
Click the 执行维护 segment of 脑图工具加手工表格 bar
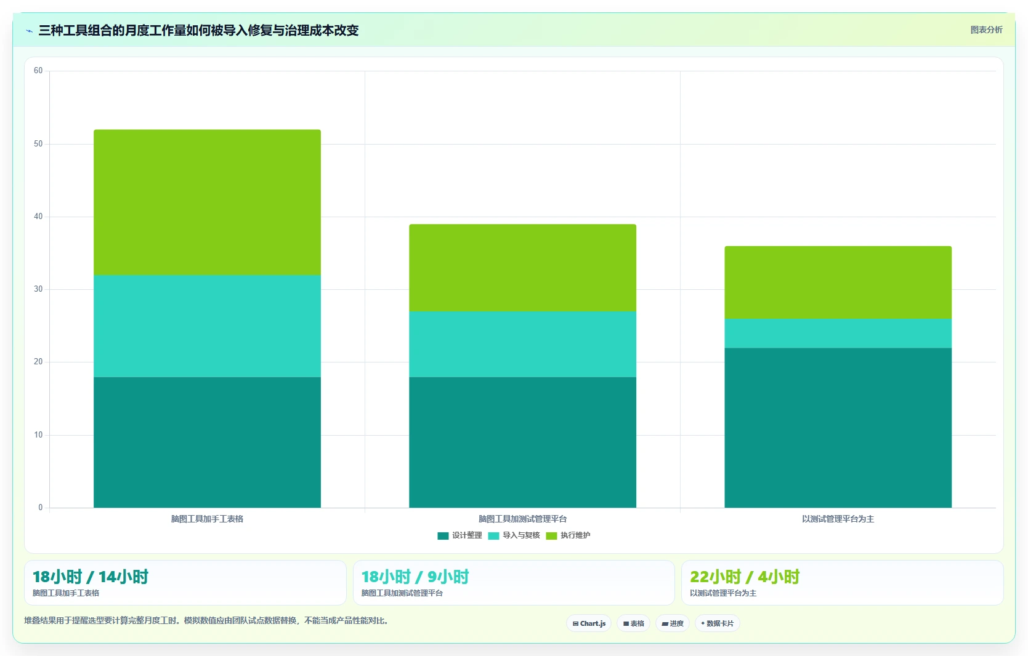207,202
